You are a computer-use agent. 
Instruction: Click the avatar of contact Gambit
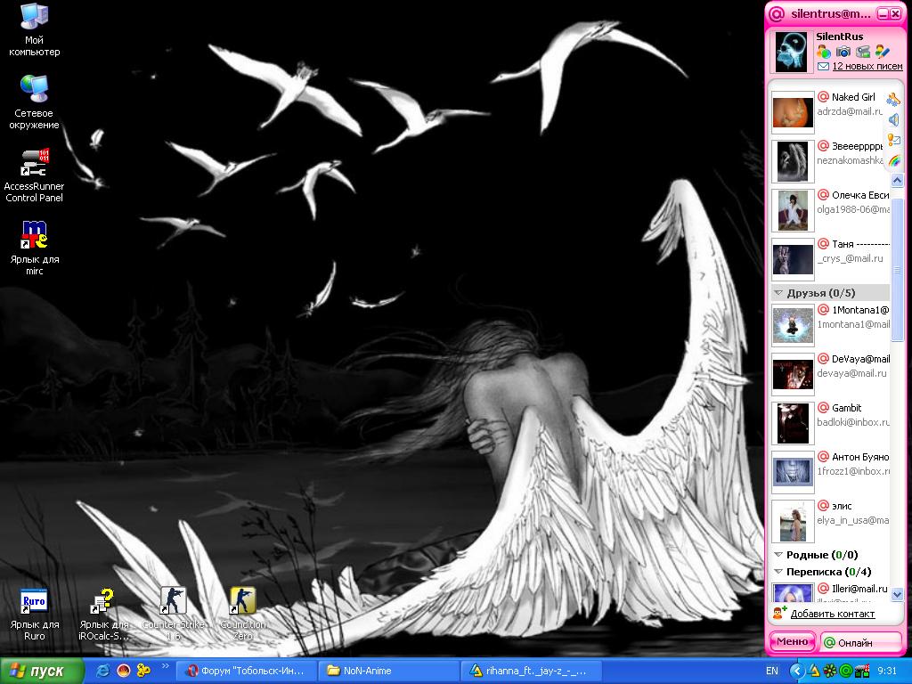point(793,423)
